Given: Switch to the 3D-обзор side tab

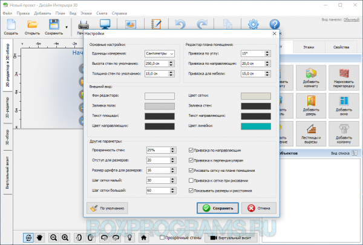Looking at the screenshot, I should 7,137.
